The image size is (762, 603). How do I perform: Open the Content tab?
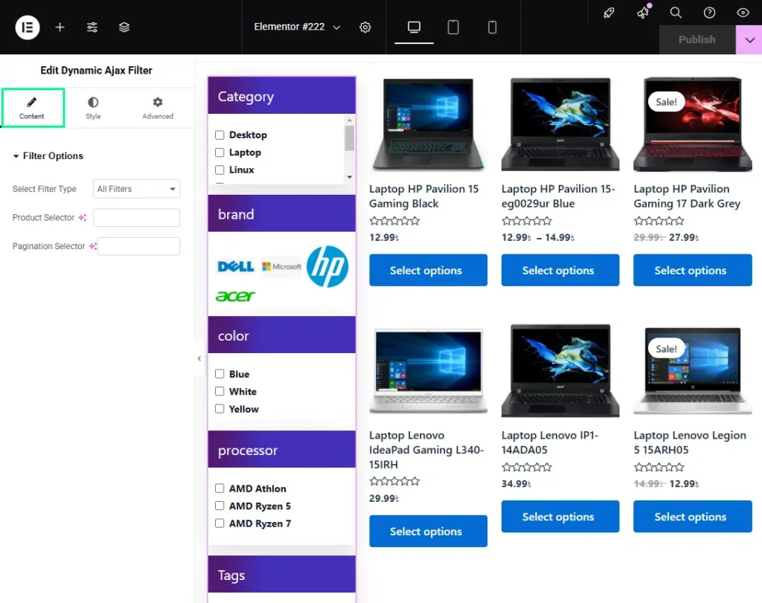(33, 108)
